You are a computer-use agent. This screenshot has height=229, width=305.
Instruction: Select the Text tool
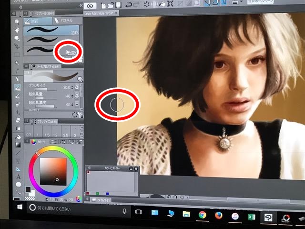click(19, 177)
